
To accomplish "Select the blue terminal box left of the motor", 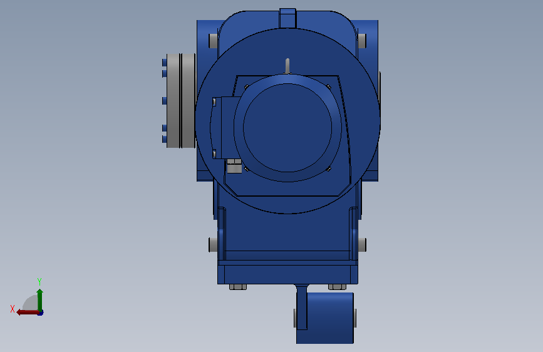I will coord(224,128).
